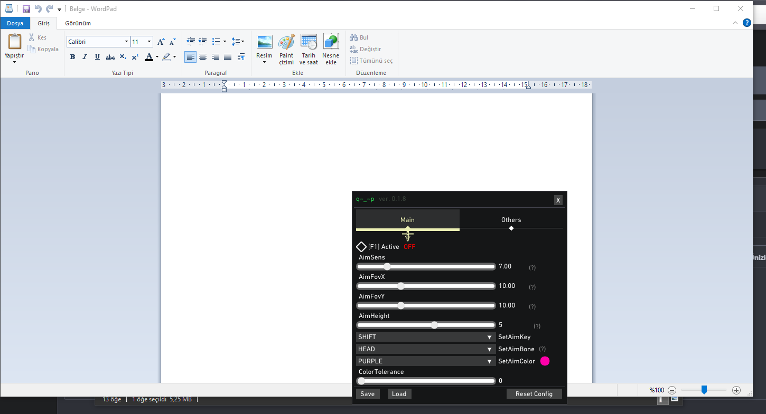Switch to the Görünüm tab

[x=78, y=23]
